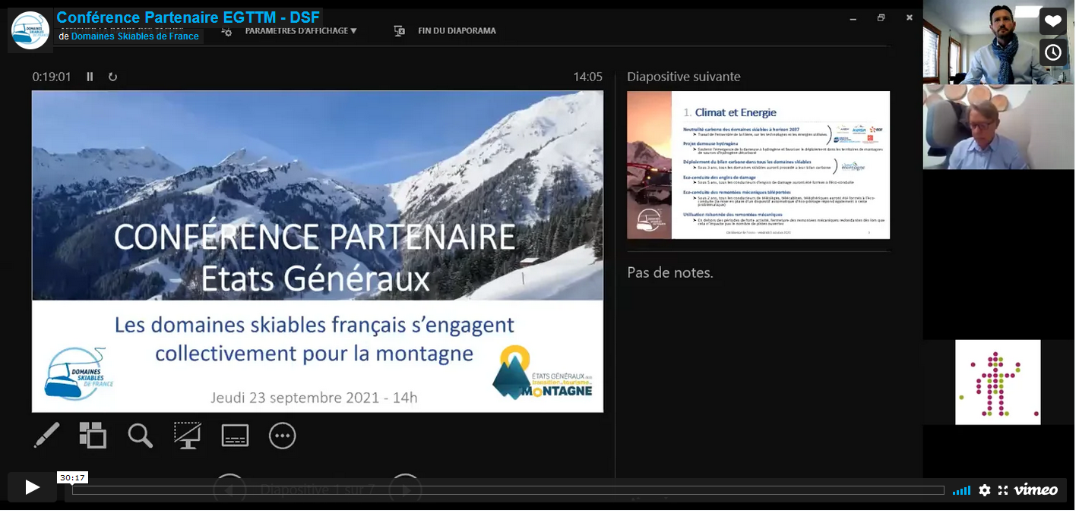Click Fin du diaporama
Image resolution: width=1079 pixels, height=513 pixels.
tap(456, 31)
